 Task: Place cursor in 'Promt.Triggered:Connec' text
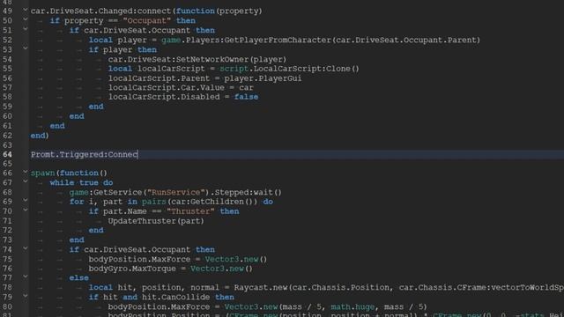tap(85, 155)
